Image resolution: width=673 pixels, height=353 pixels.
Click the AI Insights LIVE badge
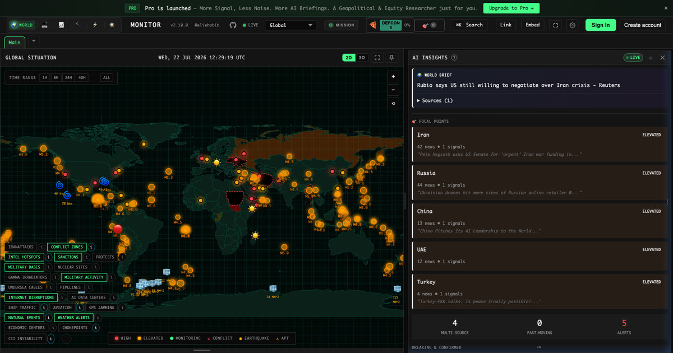633,58
